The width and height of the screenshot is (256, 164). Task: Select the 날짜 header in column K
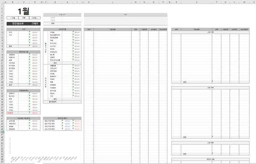click(x=89, y=30)
